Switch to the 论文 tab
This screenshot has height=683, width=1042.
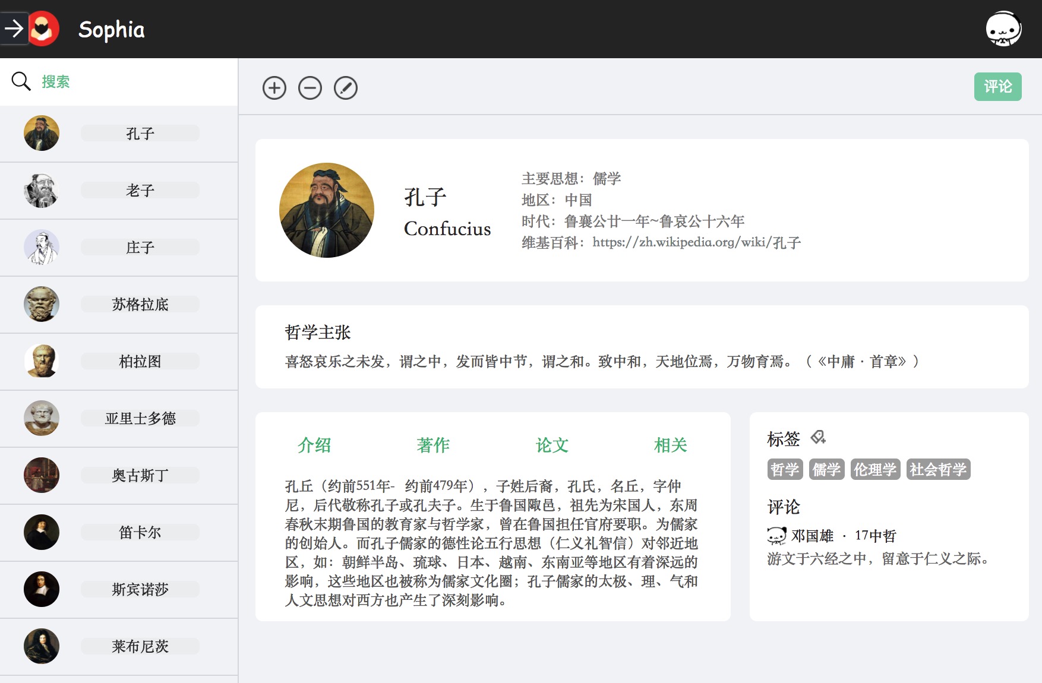click(552, 445)
